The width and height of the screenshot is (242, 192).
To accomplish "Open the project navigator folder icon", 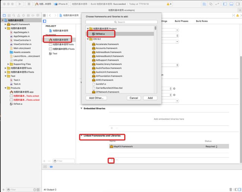I will click(x=4, y=15).
